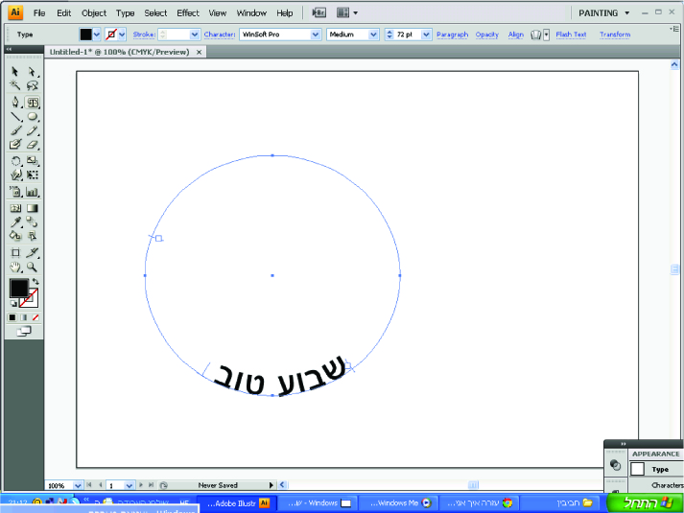Select the Ellipse tool
684x513 pixels.
coord(33,117)
